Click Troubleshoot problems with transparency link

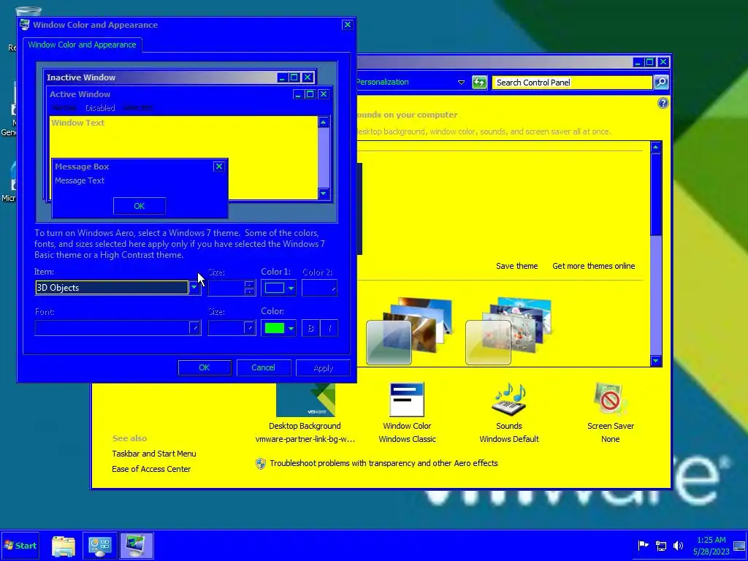[383, 463]
